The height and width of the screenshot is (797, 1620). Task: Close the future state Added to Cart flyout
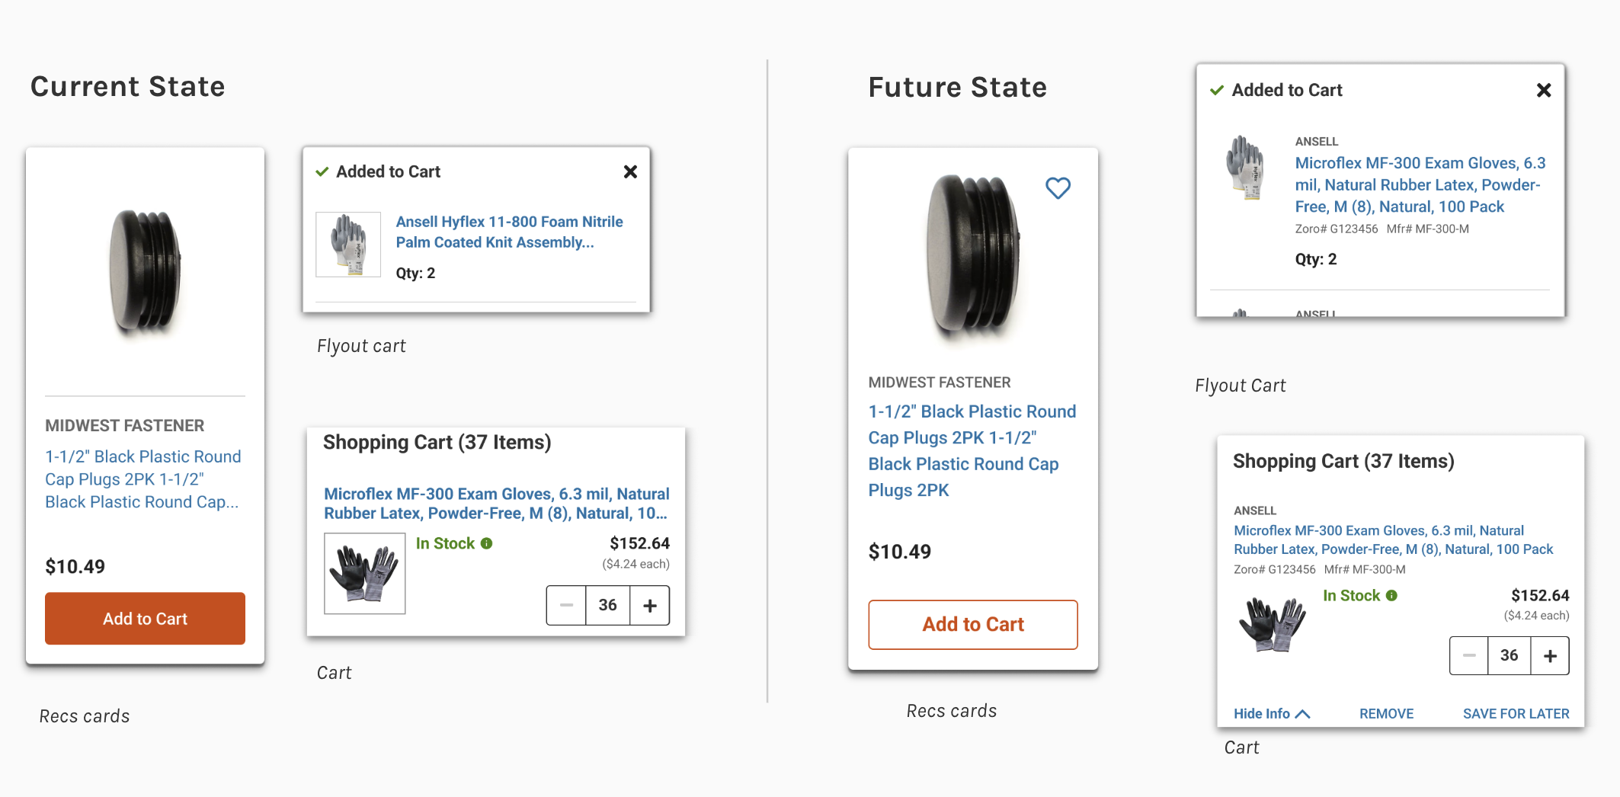point(1544,91)
